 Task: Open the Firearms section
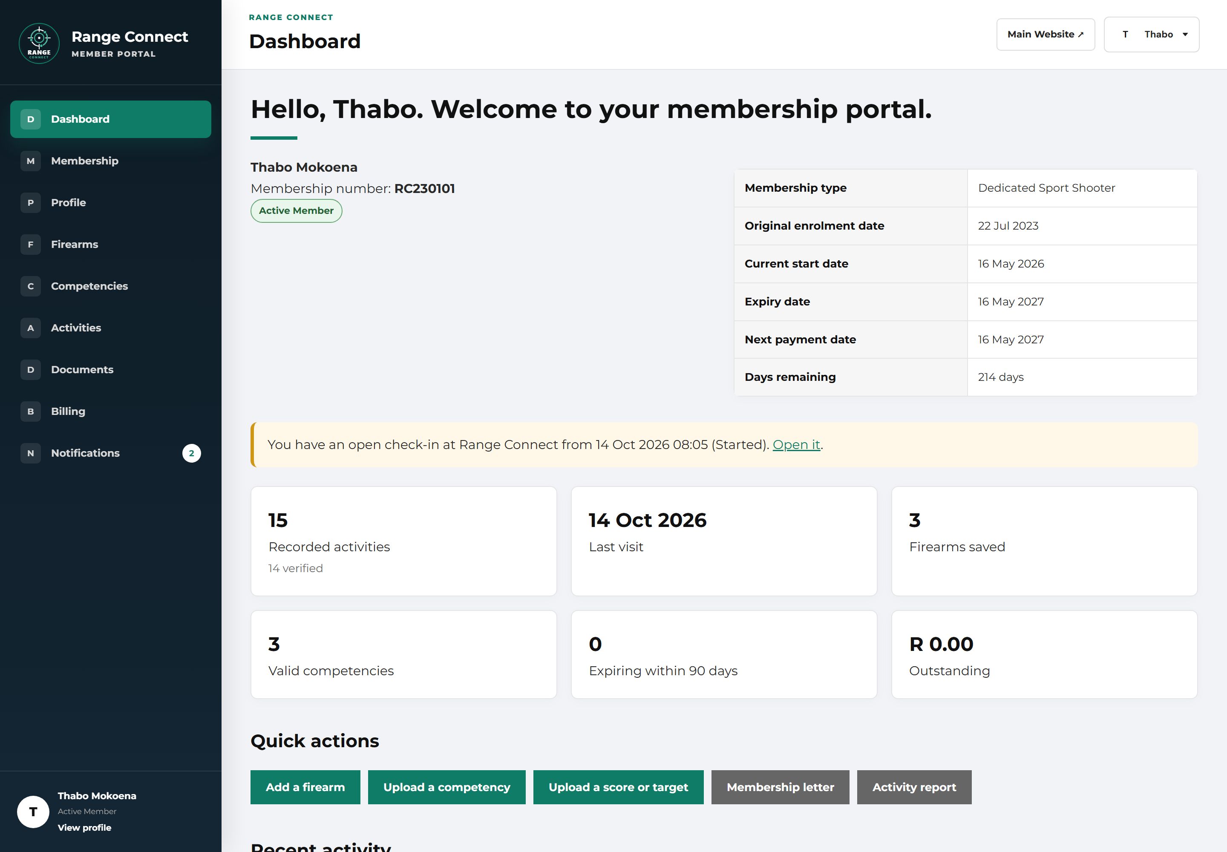[110, 245]
